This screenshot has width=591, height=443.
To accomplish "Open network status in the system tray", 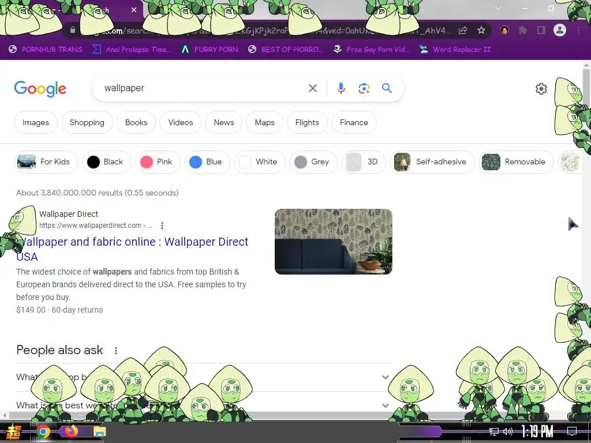I will pos(494,431).
